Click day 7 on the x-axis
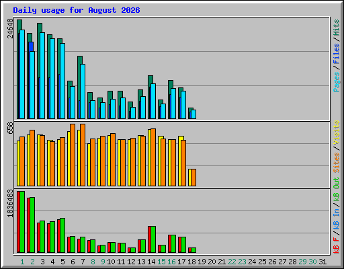344x269 pixels. [x=83, y=262]
